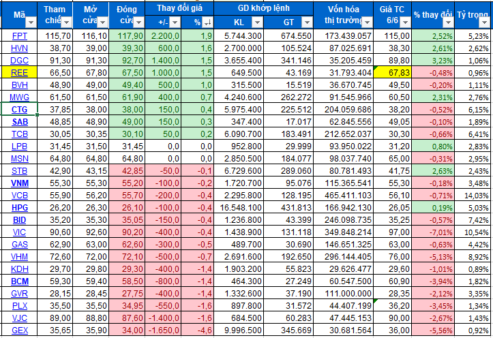Open the VIC ticker link

(20, 232)
